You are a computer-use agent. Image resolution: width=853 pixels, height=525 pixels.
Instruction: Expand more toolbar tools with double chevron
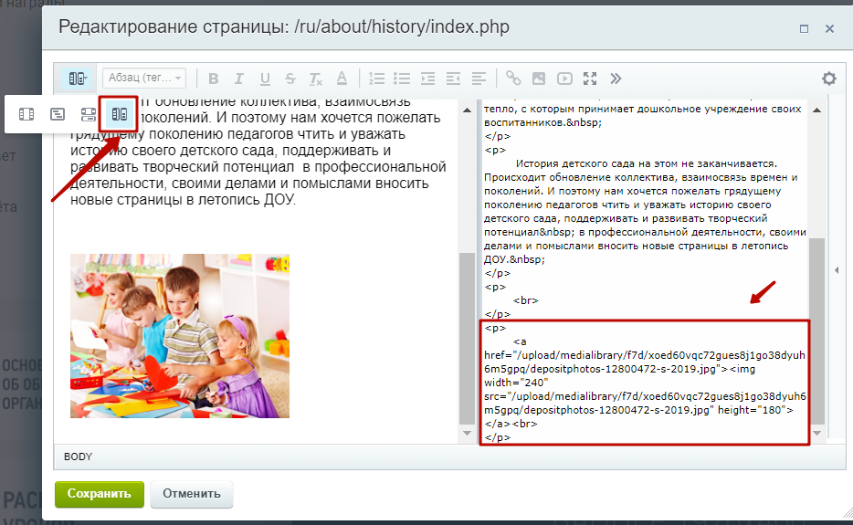(616, 79)
